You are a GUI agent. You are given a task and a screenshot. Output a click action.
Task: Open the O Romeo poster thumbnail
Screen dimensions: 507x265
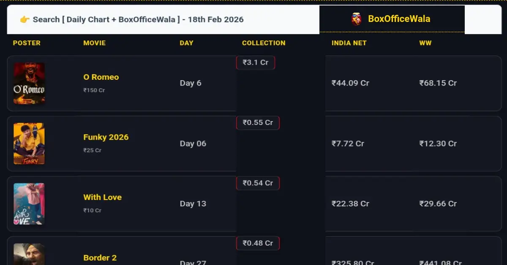coord(29,83)
